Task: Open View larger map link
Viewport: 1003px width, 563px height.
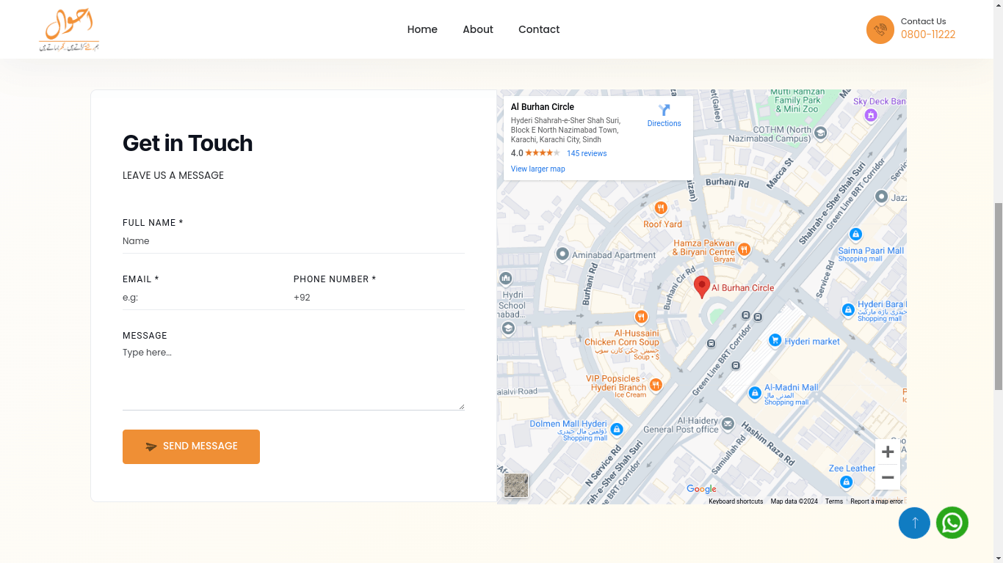Action: click(538, 169)
